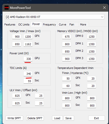
Task: Click the MorePowerTool app icon in title bar
Action: (7, 8)
